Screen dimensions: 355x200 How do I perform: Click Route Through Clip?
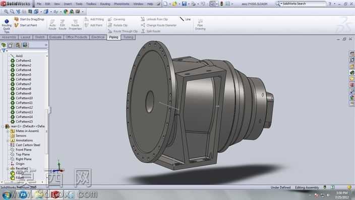pos(123,31)
